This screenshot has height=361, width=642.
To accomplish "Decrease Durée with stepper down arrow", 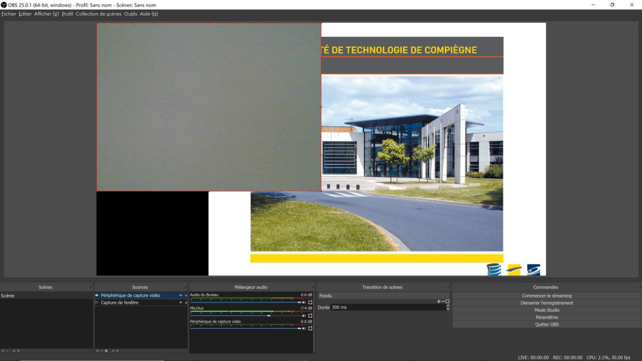I will [448, 309].
